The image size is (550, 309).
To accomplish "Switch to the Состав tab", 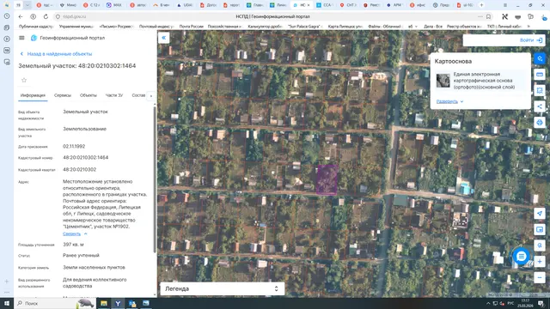I will click(x=138, y=95).
